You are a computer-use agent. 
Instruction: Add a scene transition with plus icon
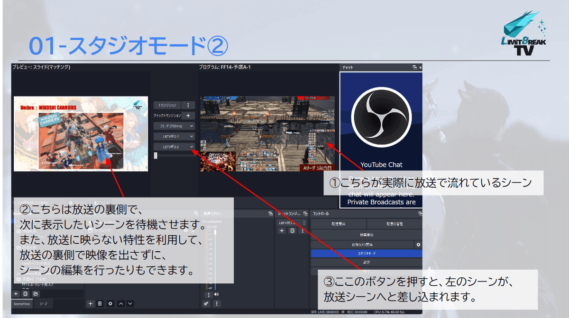pos(282,230)
